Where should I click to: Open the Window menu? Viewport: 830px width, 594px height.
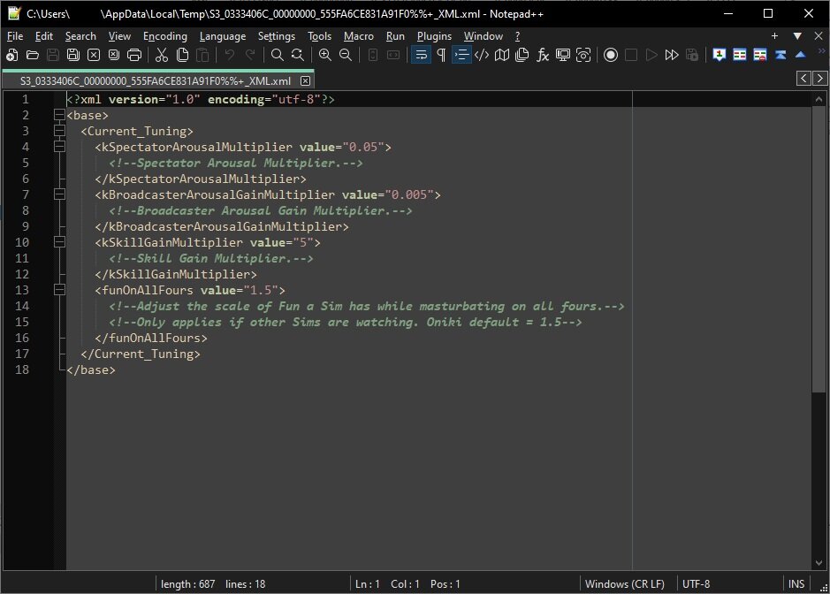tap(484, 36)
